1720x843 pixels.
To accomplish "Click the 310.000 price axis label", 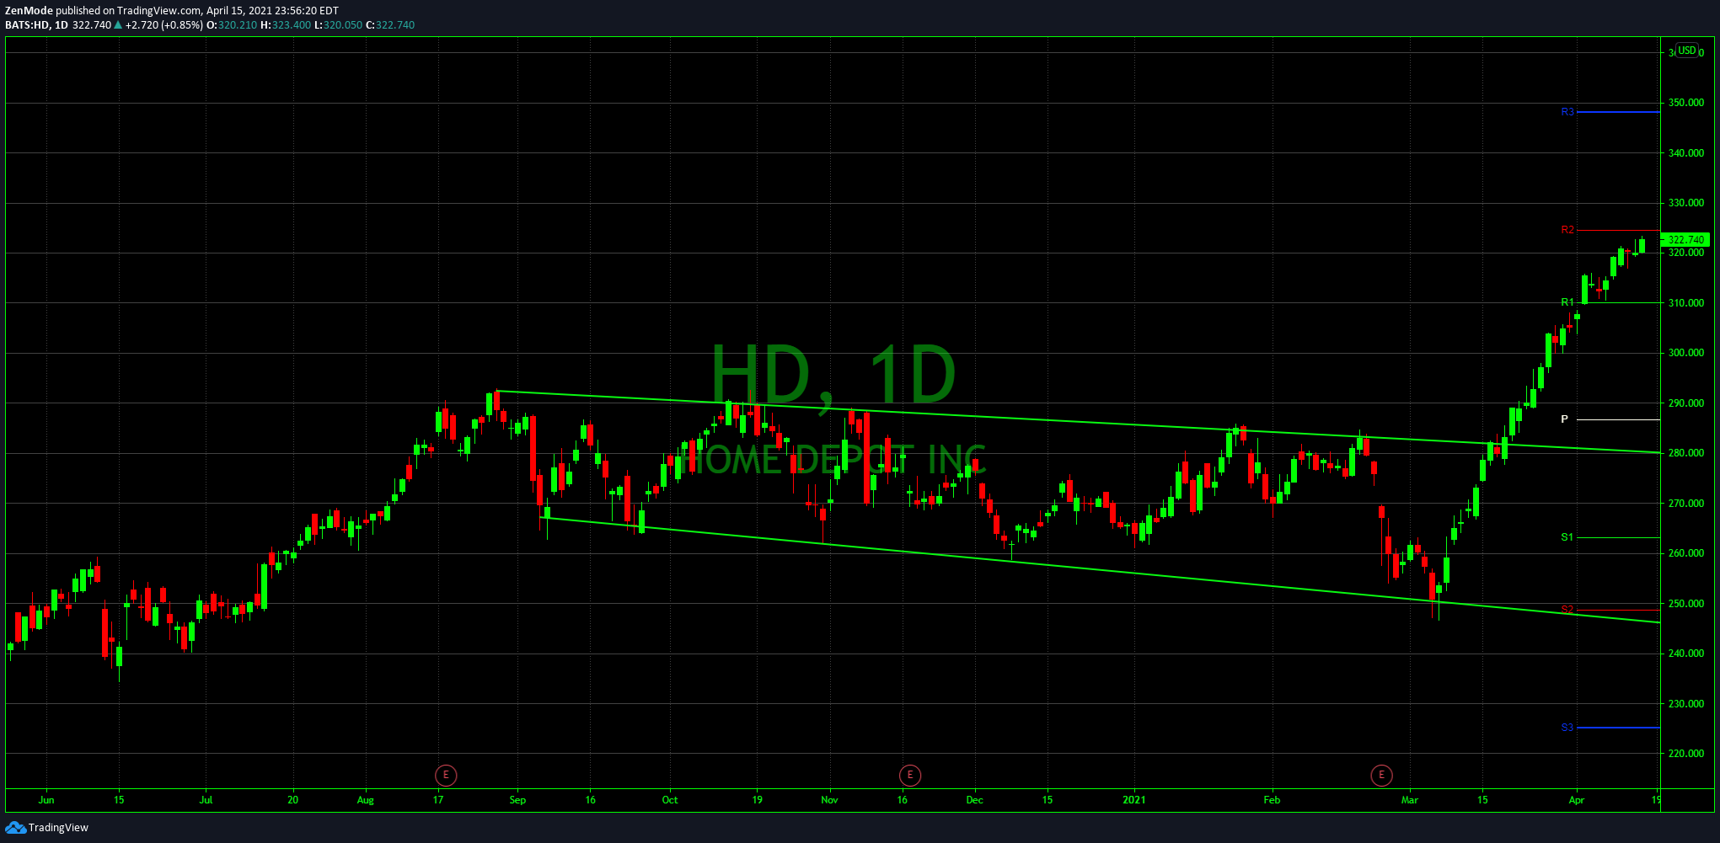I will (1686, 303).
